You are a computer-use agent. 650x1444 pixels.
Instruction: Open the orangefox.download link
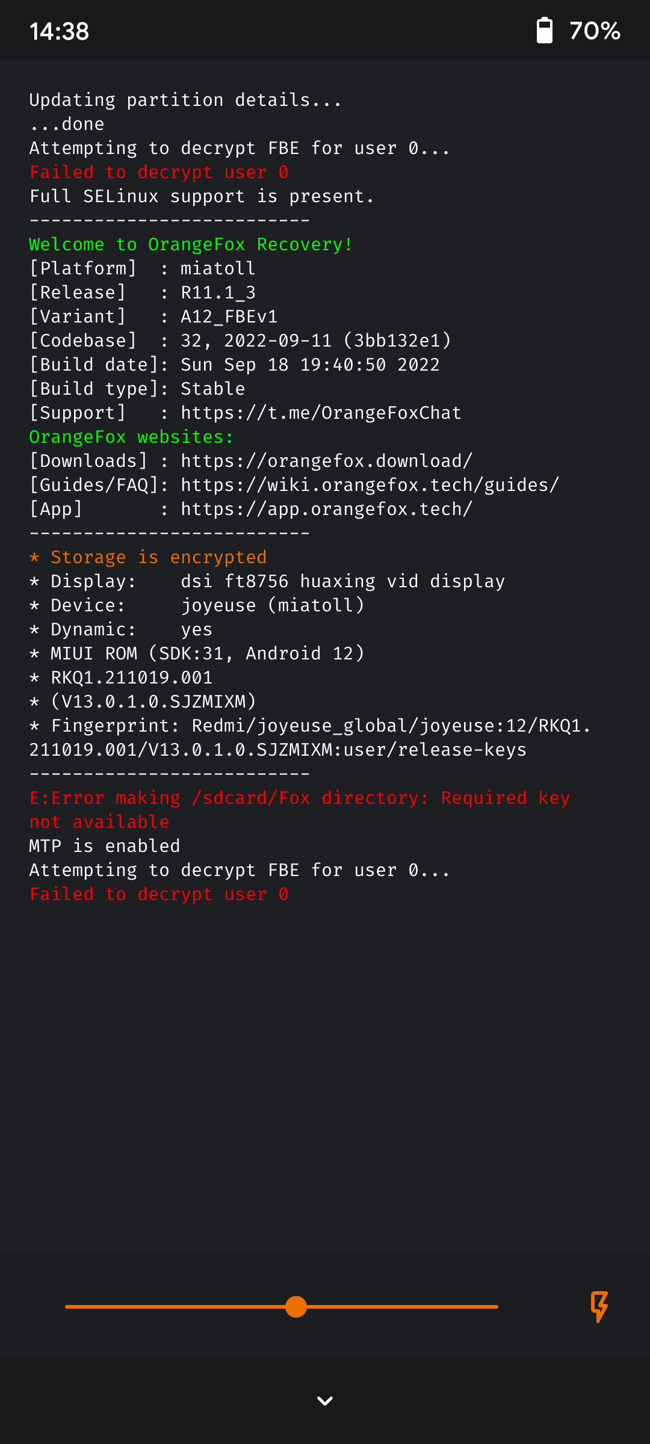[x=326, y=461]
